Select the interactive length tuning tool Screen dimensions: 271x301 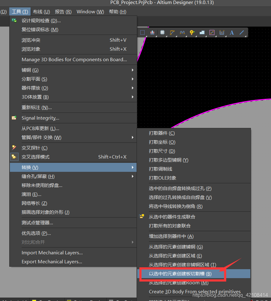tap(182, 32)
